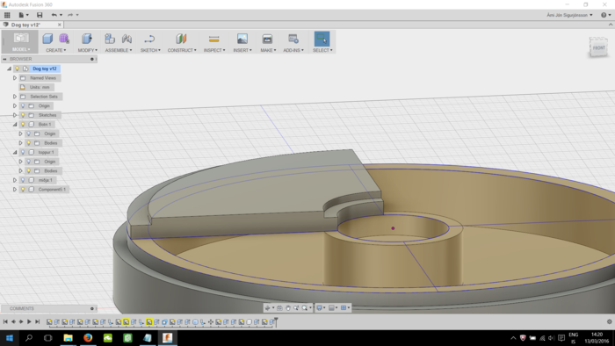Activate the Select tool icon

coord(322,39)
